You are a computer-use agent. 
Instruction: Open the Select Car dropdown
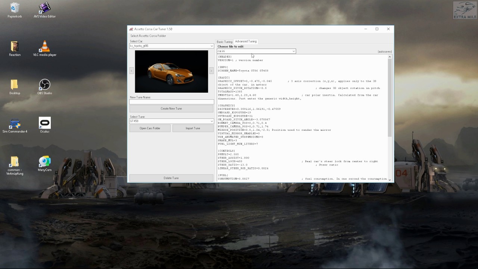171,46
